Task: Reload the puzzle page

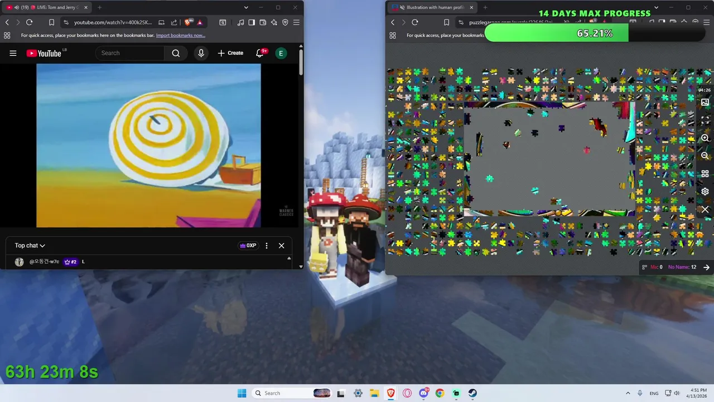Action: coord(414,22)
